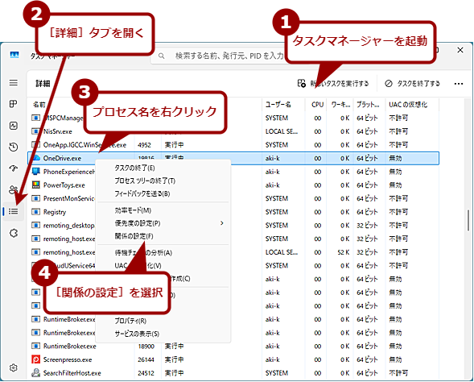Click the Screenpresso.exe red icon
The height and width of the screenshot is (382, 474).
tap(36, 359)
